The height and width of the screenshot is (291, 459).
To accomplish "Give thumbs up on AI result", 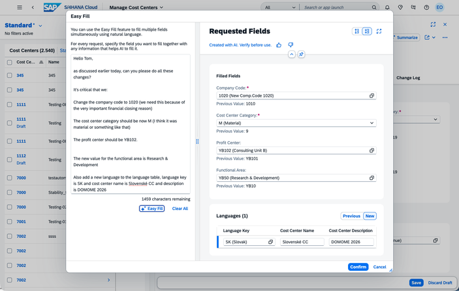I will (x=279, y=45).
